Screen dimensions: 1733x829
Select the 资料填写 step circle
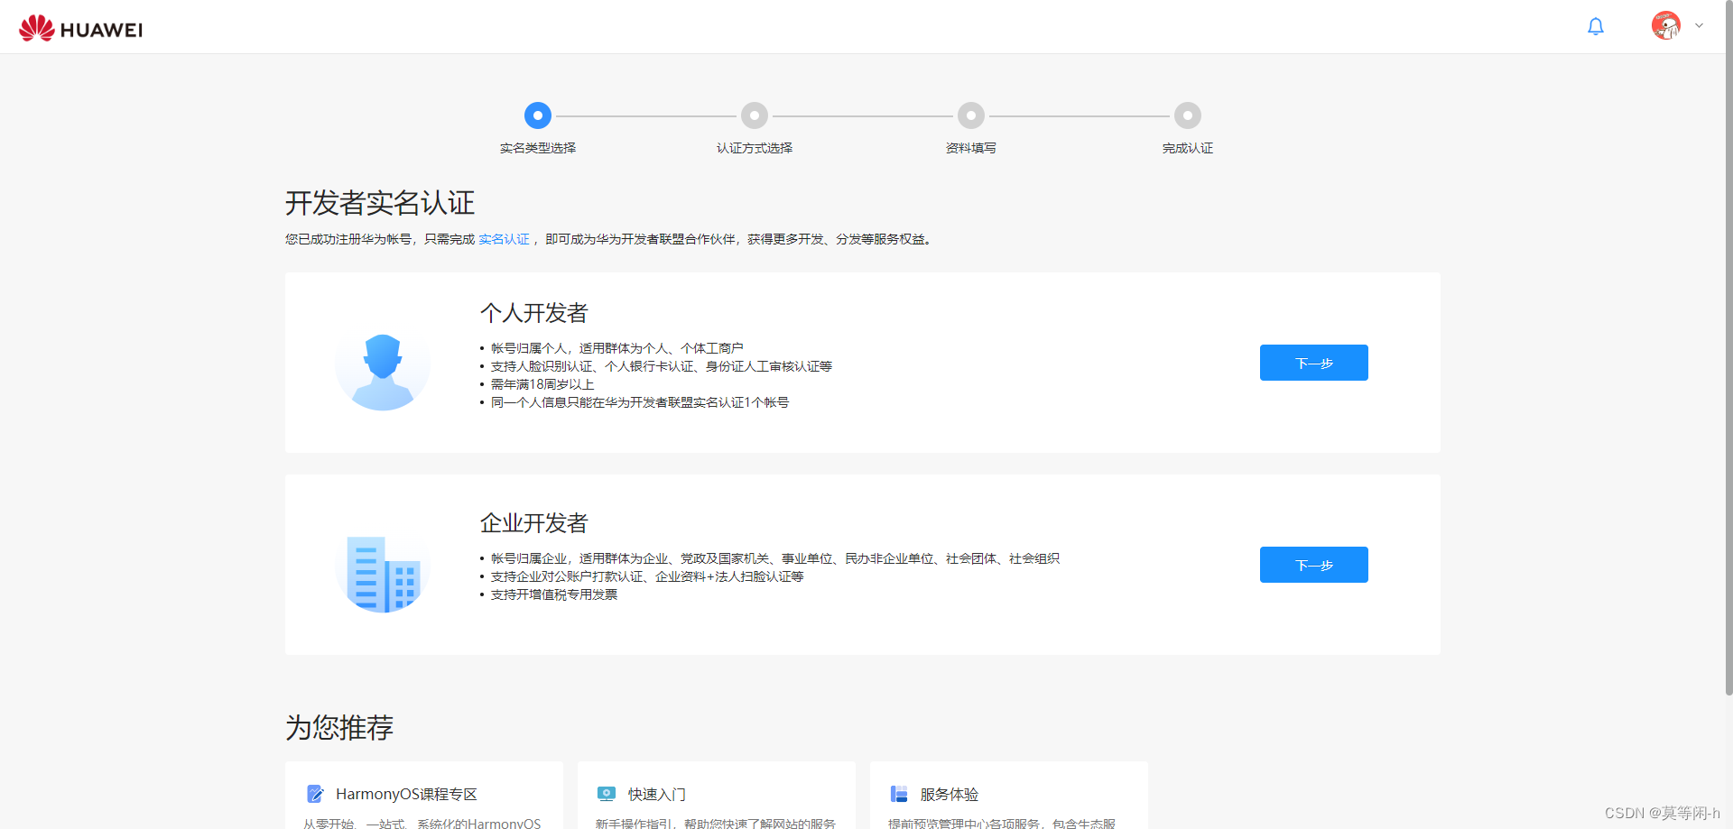971,115
